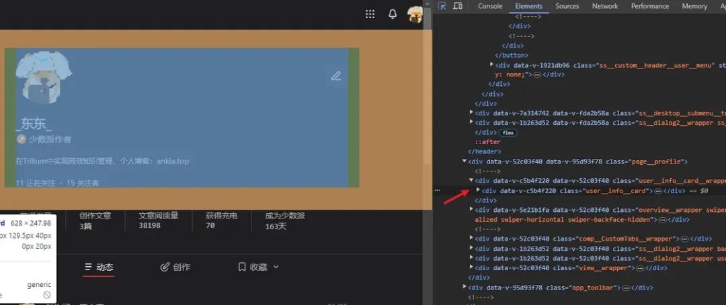Expand the ss__desktop__submenu div node
The width and height of the screenshot is (726, 305).
471,112
